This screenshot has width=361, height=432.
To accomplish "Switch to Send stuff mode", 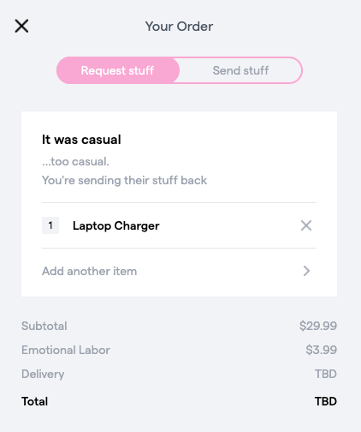I will pos(240,70).
